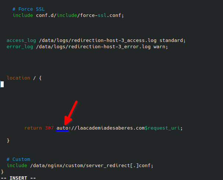This screenshot has height=180, width=223.
Task: Click the path '/data/logs/redirection-host-3_access.log'
Action: point(98,40)
